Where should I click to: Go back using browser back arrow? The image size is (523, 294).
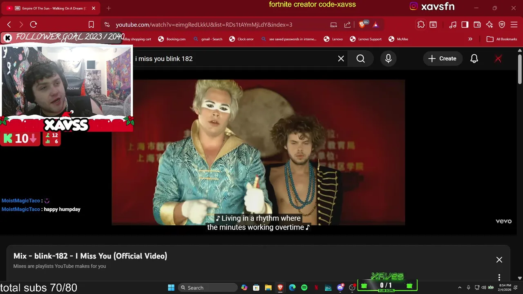(9, 24)
